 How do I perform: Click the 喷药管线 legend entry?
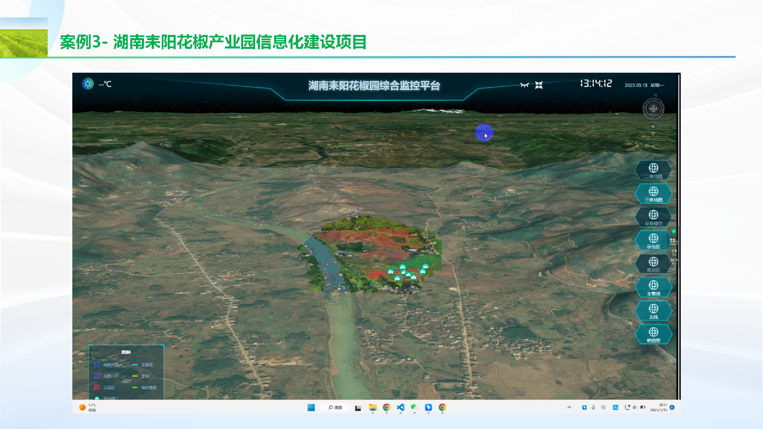coord(145,387)
